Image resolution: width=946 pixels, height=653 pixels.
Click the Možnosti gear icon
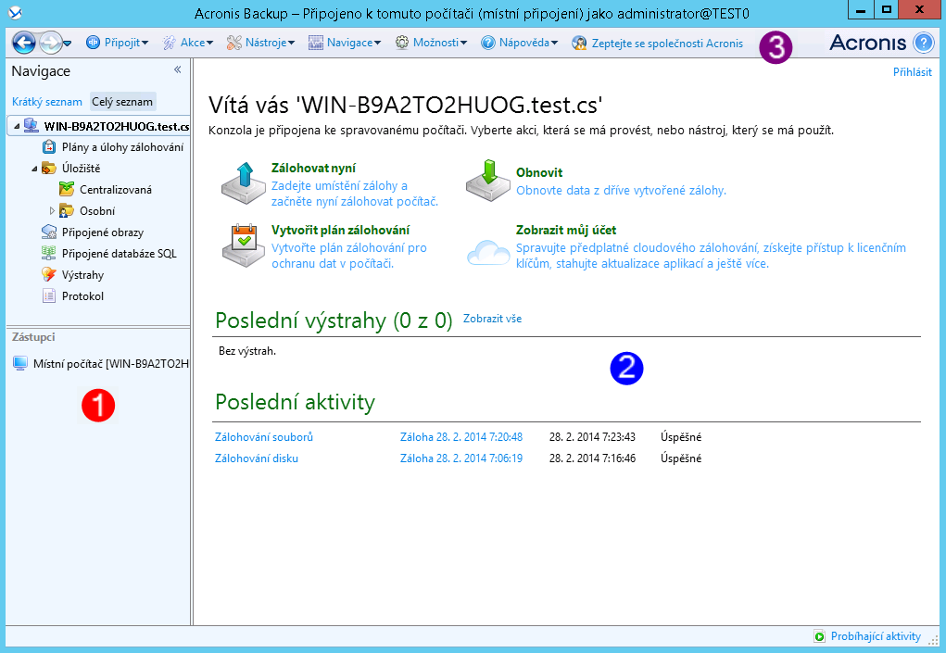[402, 43]
